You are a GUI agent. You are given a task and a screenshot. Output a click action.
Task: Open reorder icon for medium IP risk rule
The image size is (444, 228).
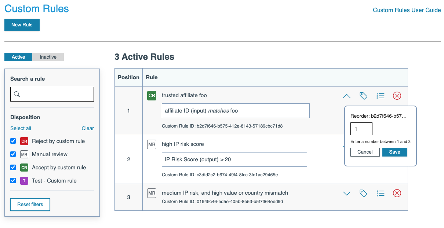tap(381, 193)
